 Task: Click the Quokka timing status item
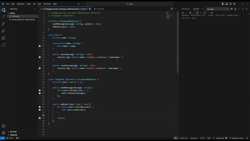pos(236,138)
